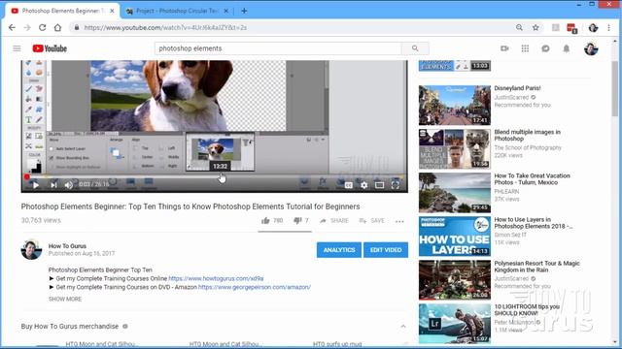
Task: Collapse the merchandise shelf chevron
Action: (x=403, y=326)
